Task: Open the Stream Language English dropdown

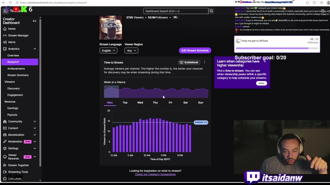Action: (x=108, y=51)
